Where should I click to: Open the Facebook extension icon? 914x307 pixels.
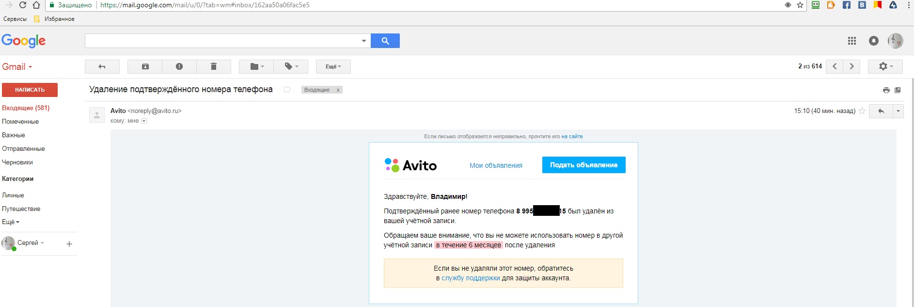(847, 5)
